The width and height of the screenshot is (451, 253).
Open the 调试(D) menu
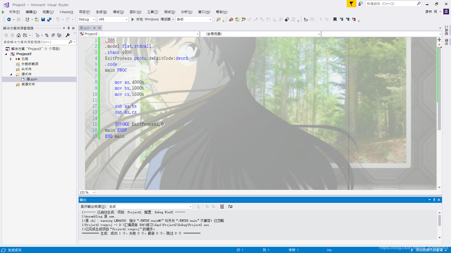118,12
